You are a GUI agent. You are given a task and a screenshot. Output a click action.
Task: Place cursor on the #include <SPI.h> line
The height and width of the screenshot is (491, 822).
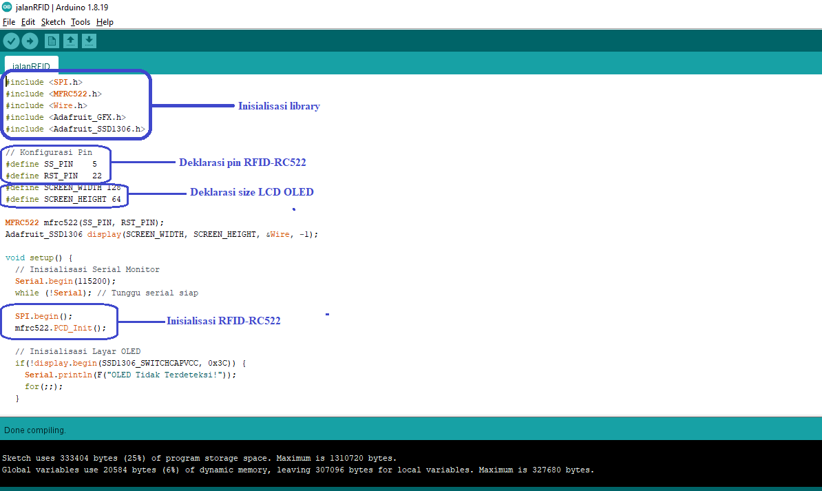pyautogui.click(x=44, y=82)
